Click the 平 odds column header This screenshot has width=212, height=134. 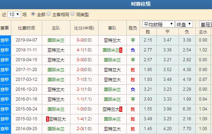tap(167, 32)
